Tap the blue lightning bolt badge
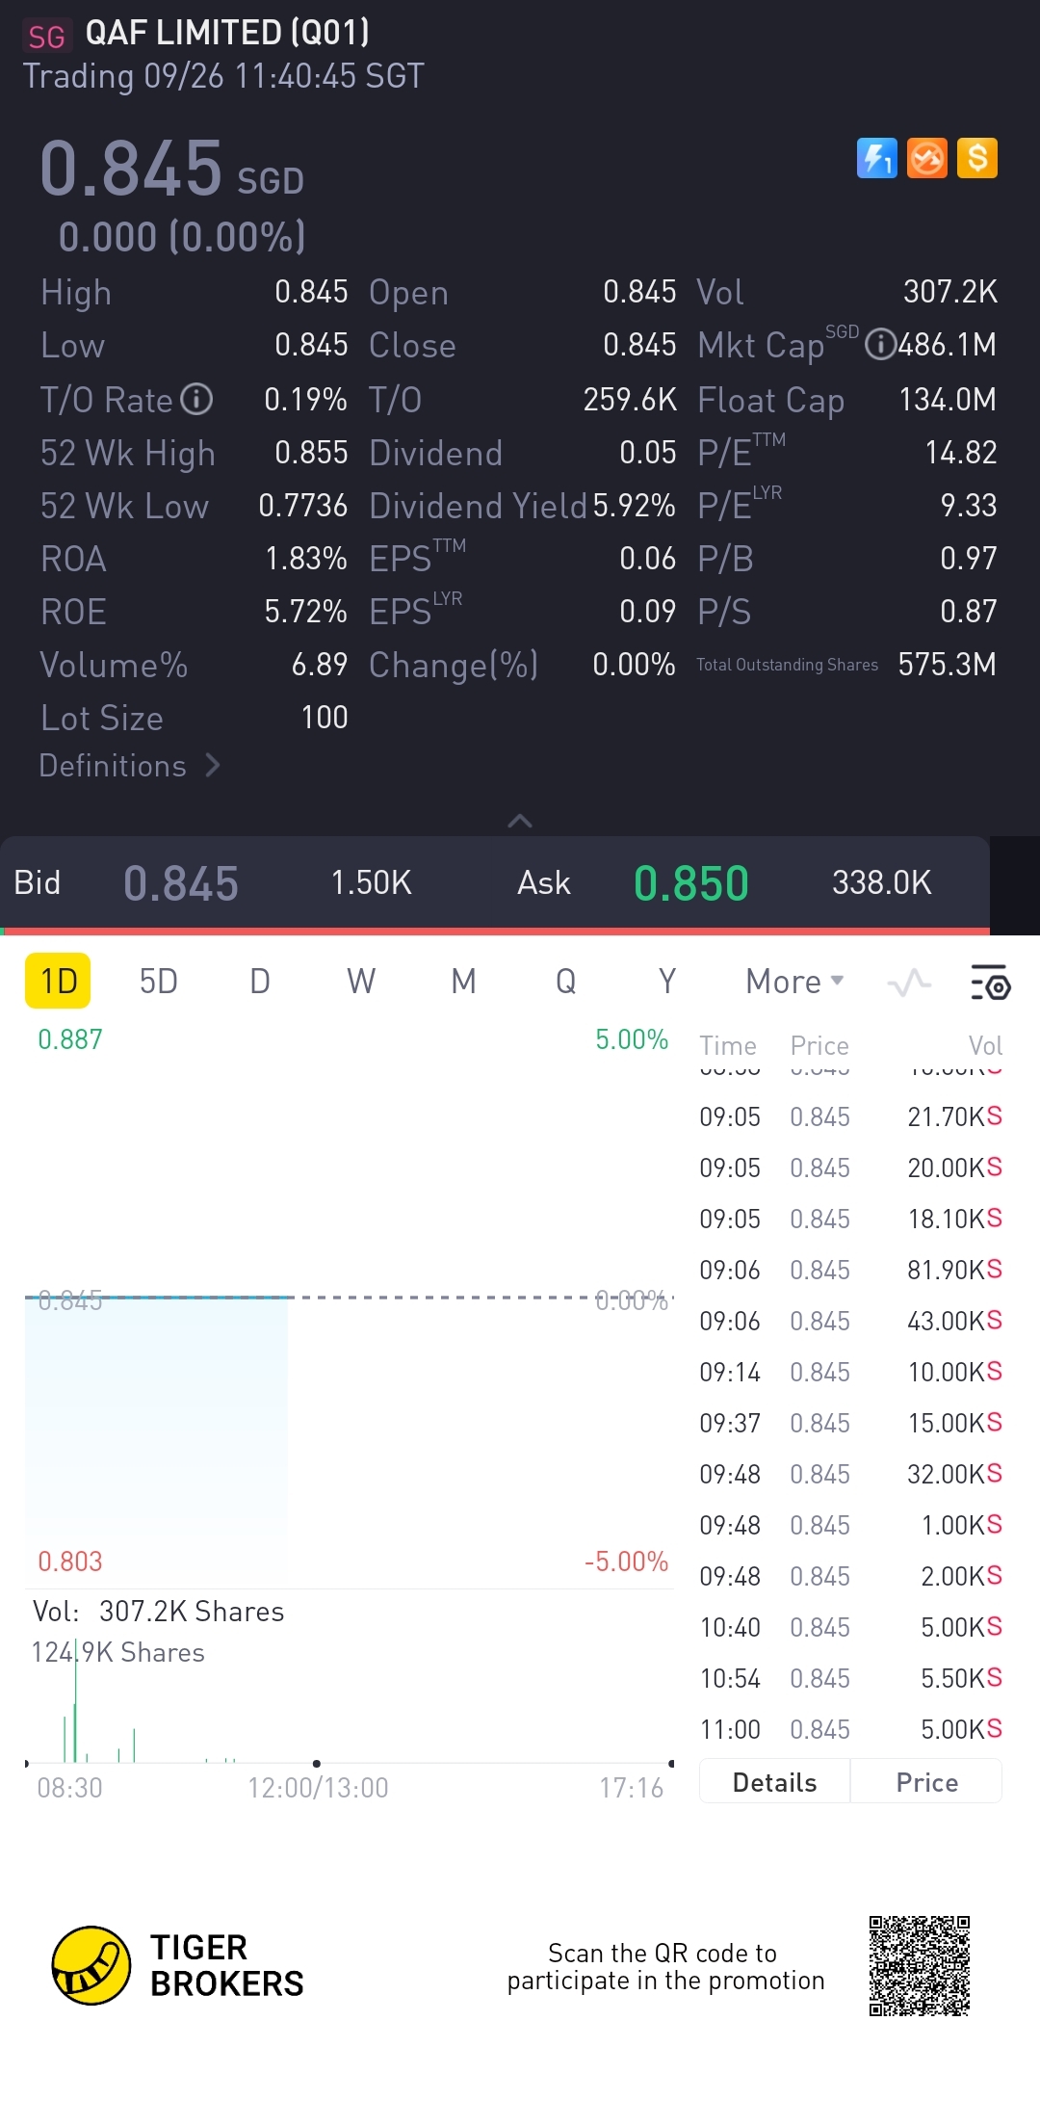Viewport: 1040px width, 2126px height. point(876,158)
